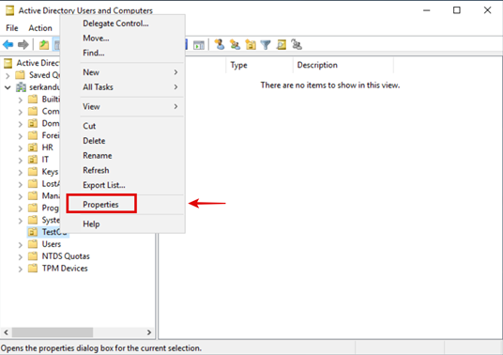Open the filter options funnel icon
The image size is (503, 355).
266,45
